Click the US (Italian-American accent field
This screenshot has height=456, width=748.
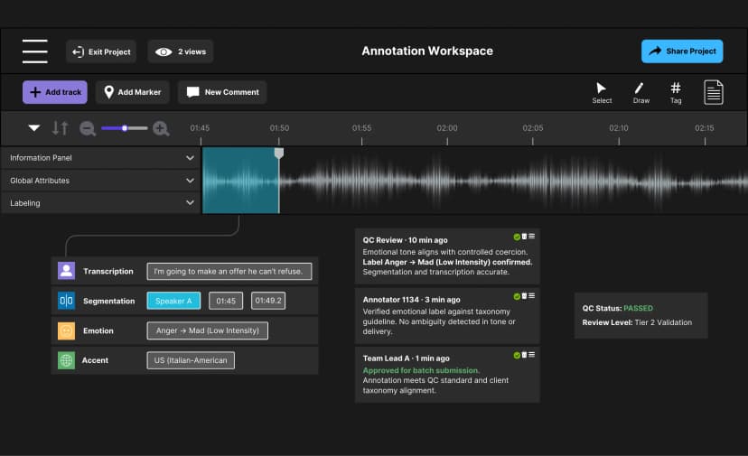coord(191,360)
